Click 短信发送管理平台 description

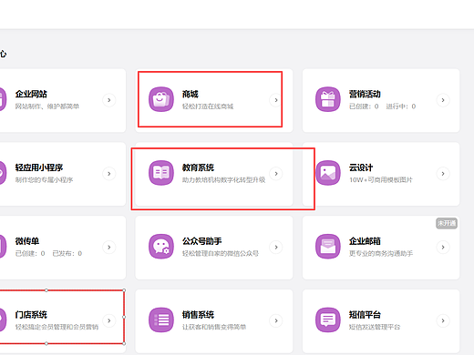point(375,327)
